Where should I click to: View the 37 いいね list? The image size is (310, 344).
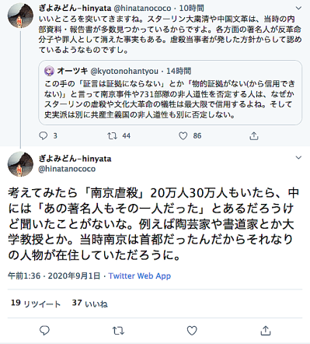click(x=90, y=304)
